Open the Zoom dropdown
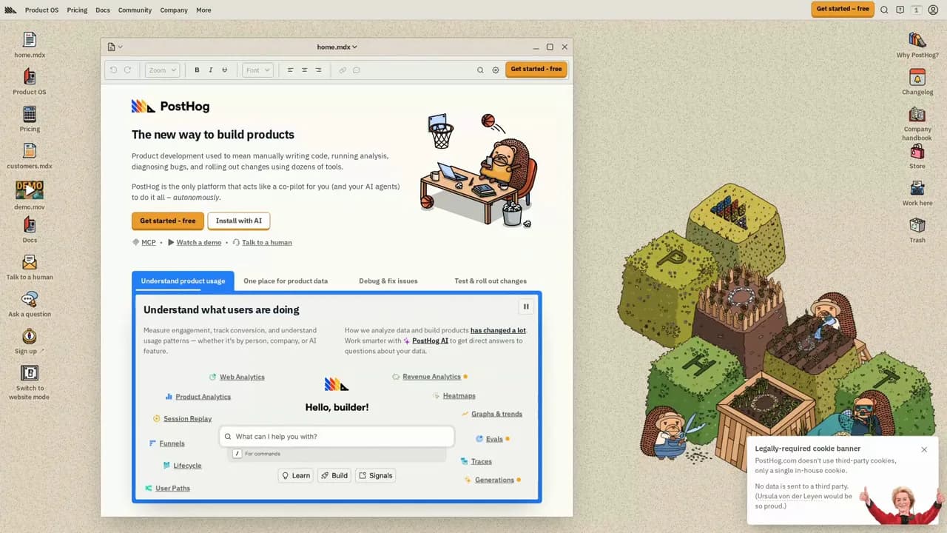Image resolution: width=947 pixels, height=533 pixels. tap(162, 70)
